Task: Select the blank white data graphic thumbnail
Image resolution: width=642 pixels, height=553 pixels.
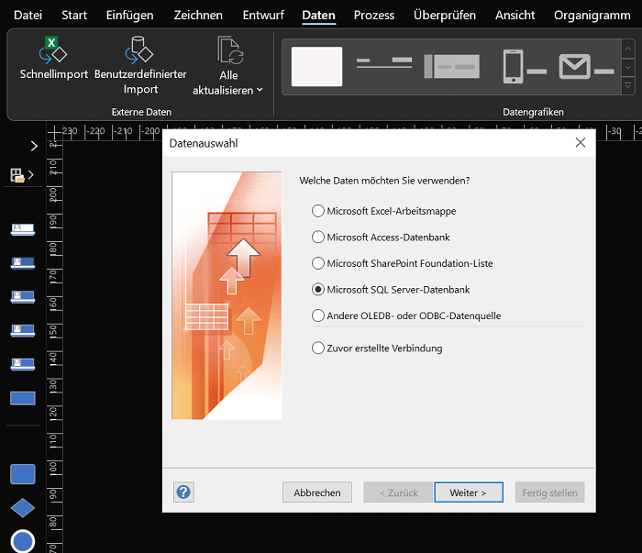Action: [x=316, y=66]
